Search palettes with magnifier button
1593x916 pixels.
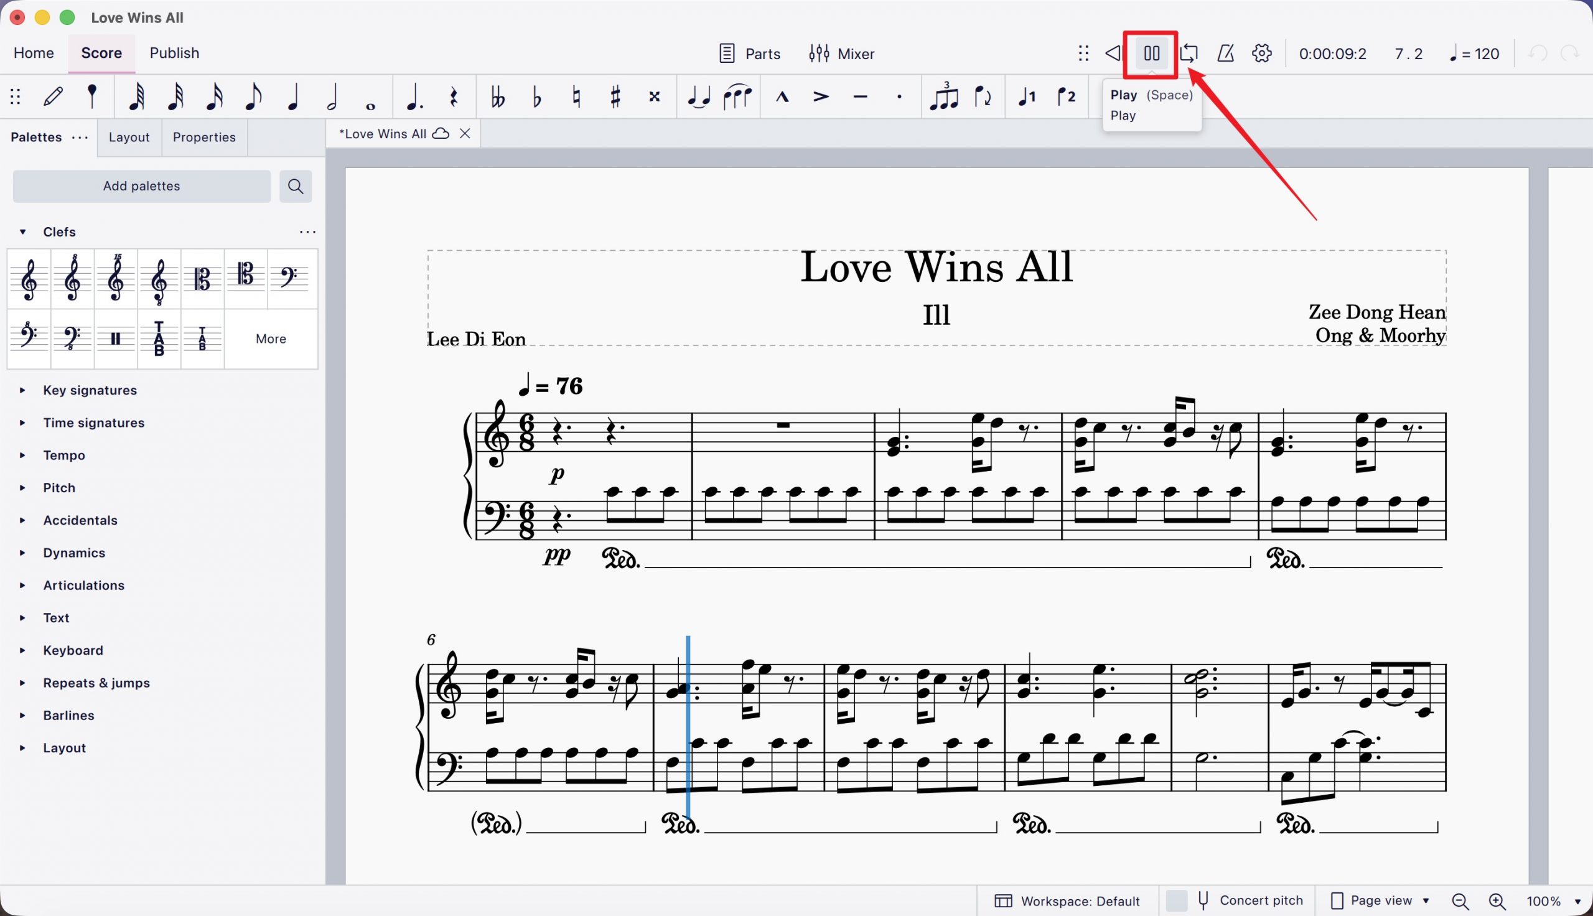(296, 186)
